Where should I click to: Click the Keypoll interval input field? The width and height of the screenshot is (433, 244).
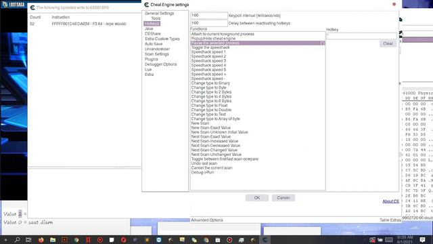[x=209, y=16]
